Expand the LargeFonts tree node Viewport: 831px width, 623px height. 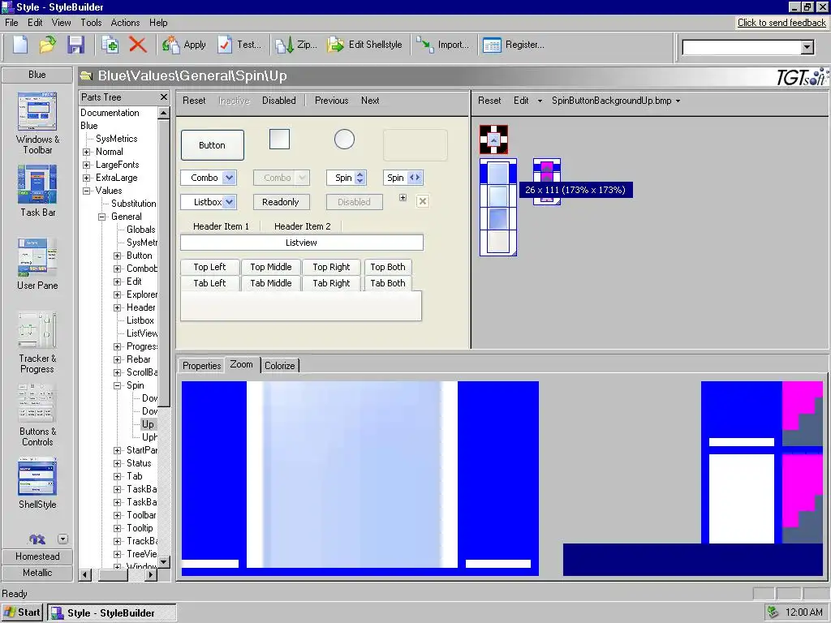(x=86, y=165)
